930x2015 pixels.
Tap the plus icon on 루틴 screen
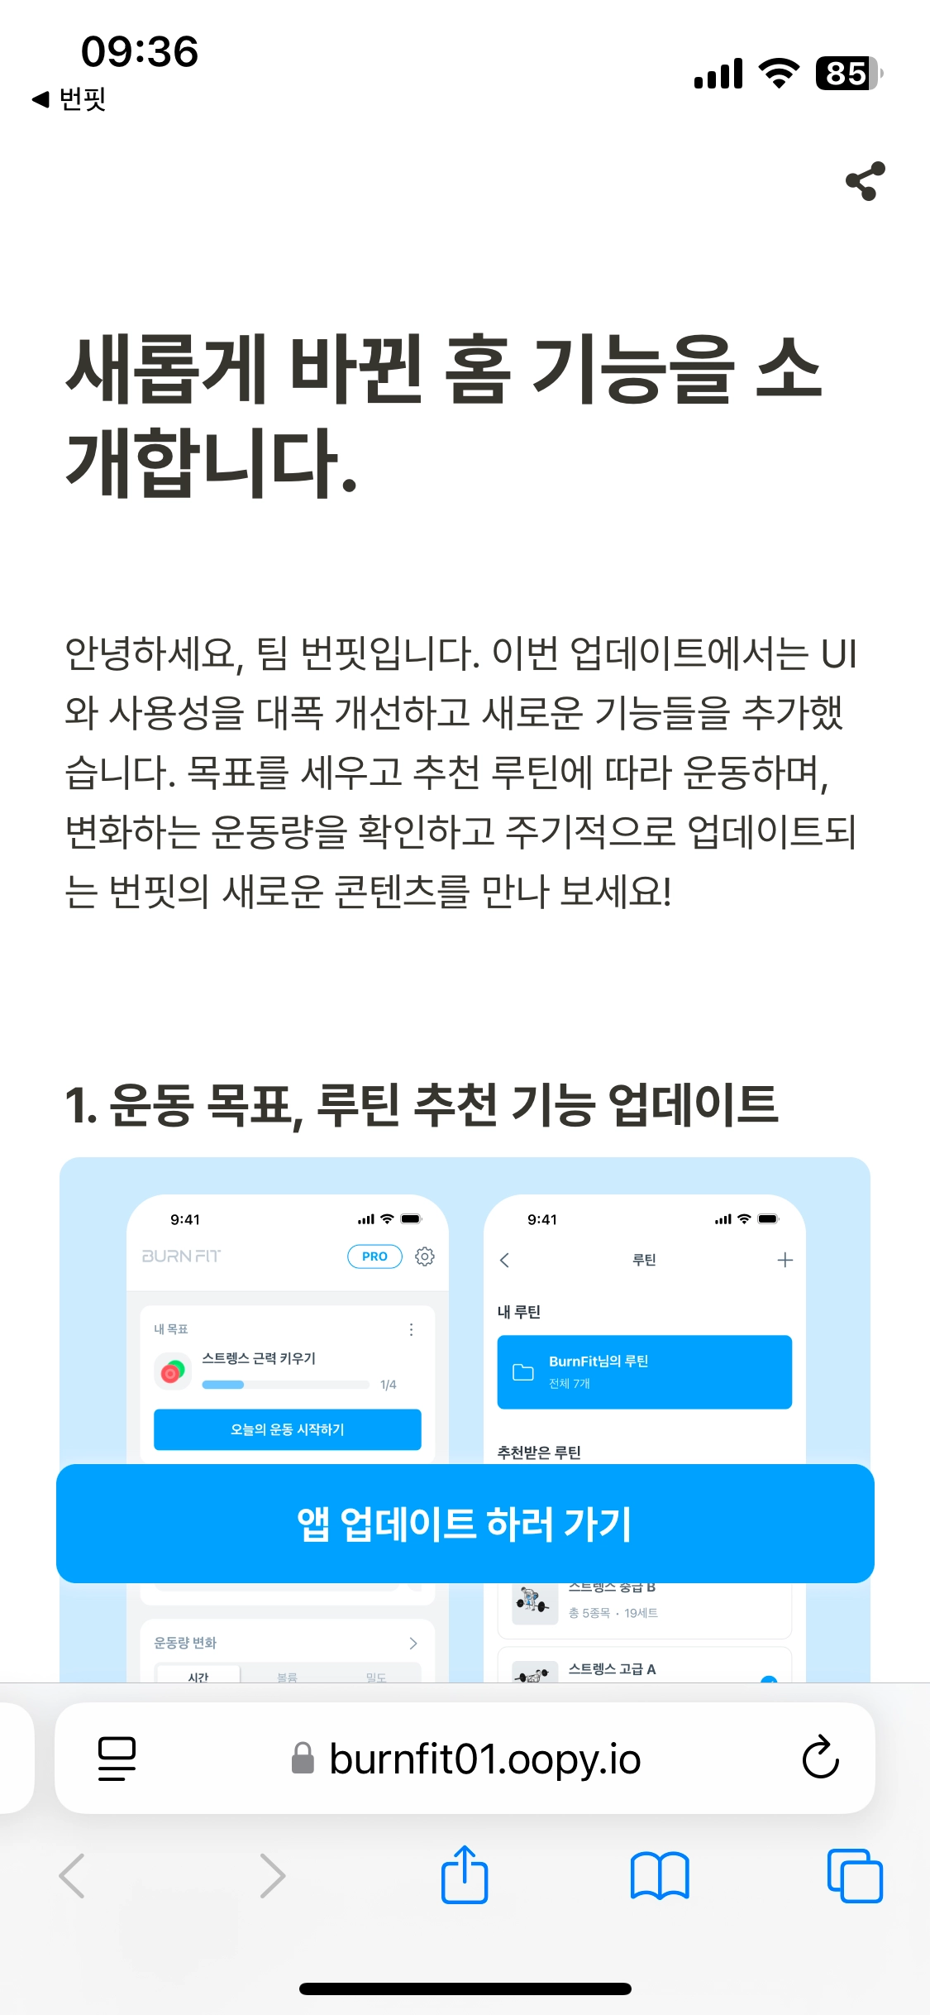[x=785, y=1260]
